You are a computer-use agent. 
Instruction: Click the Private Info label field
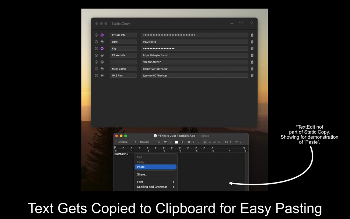click(123, 35)
